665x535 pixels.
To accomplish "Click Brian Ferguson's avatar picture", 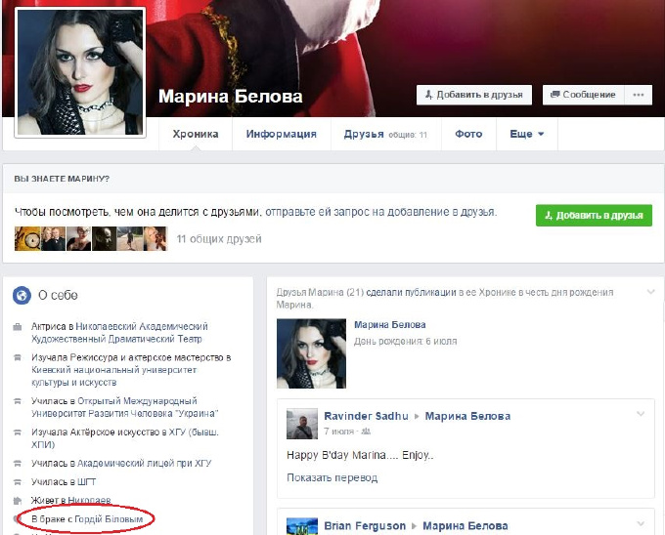I will pyautogui.click(x=301, y=525).
